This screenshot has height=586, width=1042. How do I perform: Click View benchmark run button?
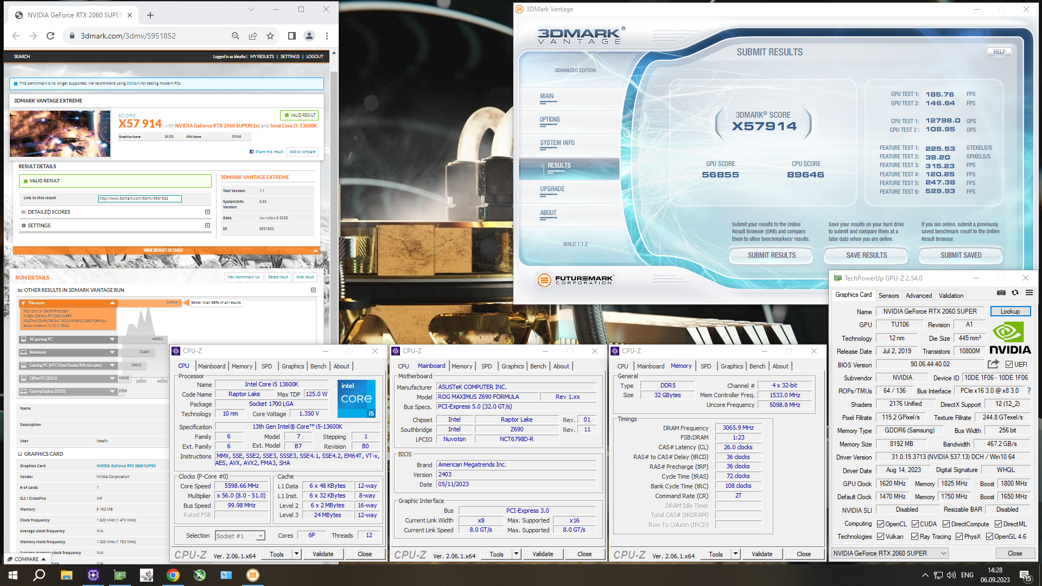point(243,277)
